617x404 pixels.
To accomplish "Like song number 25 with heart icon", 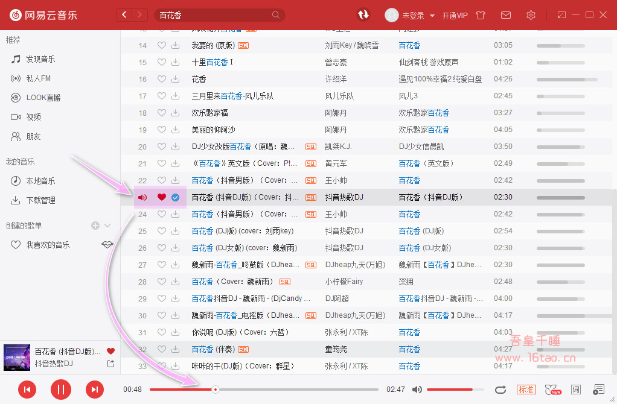I will pyautogui.click(x=161, y=231).
